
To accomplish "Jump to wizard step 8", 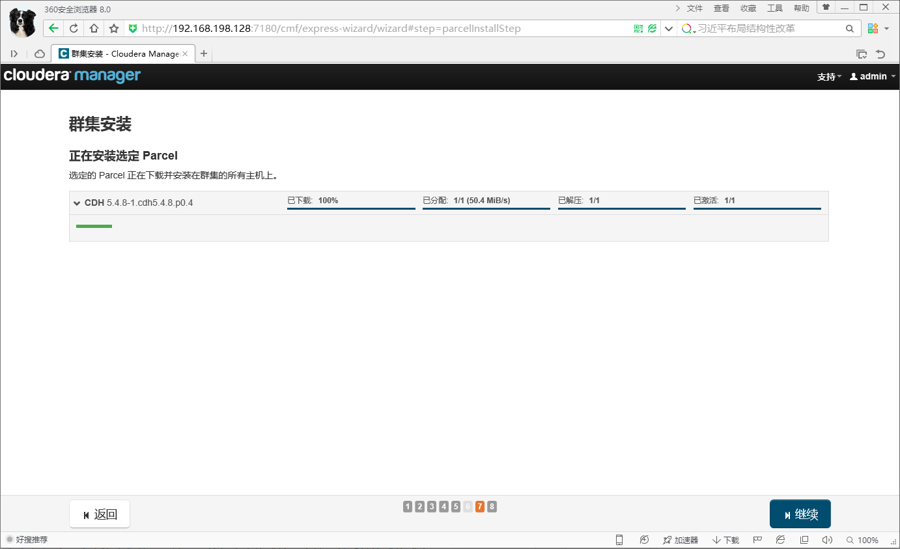I will click(x=492, y=507).
